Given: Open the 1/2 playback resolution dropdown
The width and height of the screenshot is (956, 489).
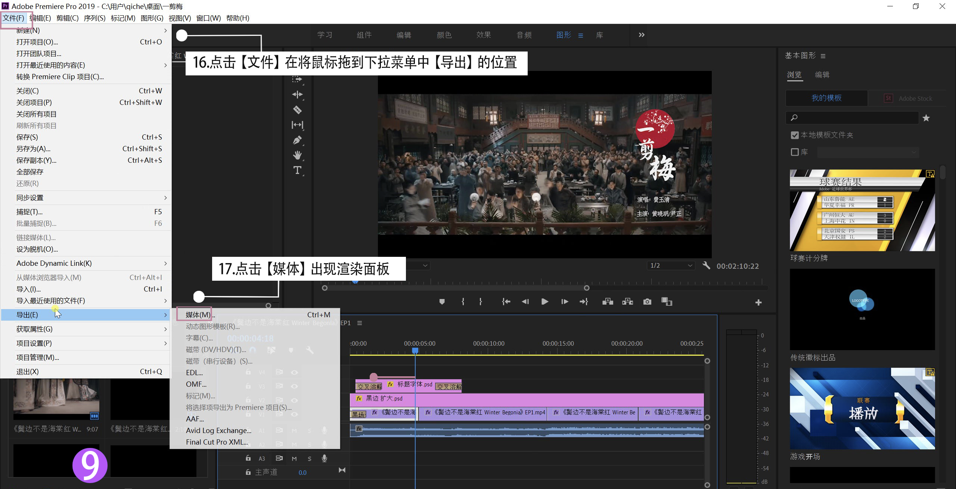Looking at the screenshot, I should [x=671, y=265].
